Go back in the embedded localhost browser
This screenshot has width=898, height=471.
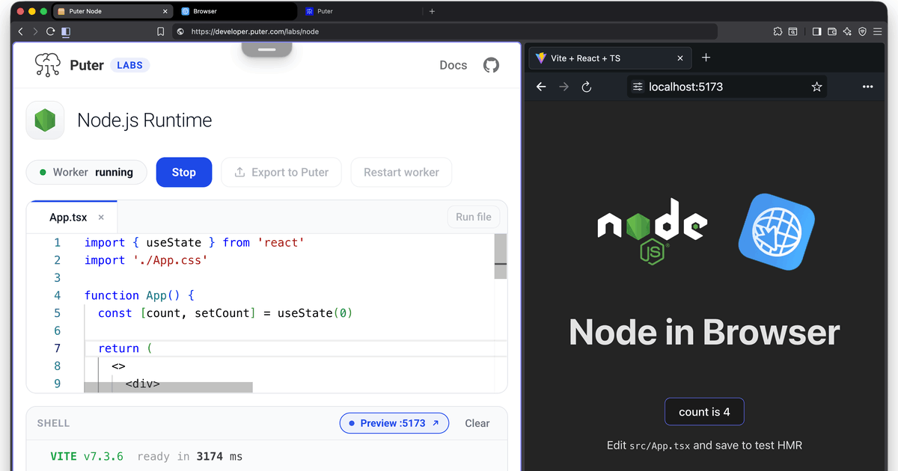(x=541, y=87)
